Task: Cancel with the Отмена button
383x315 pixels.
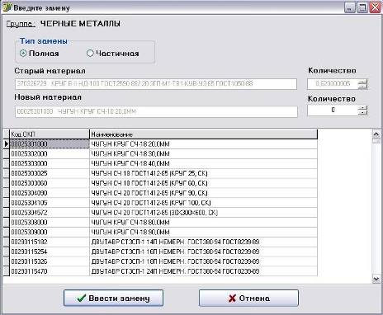Action: (x=248, y=298)
